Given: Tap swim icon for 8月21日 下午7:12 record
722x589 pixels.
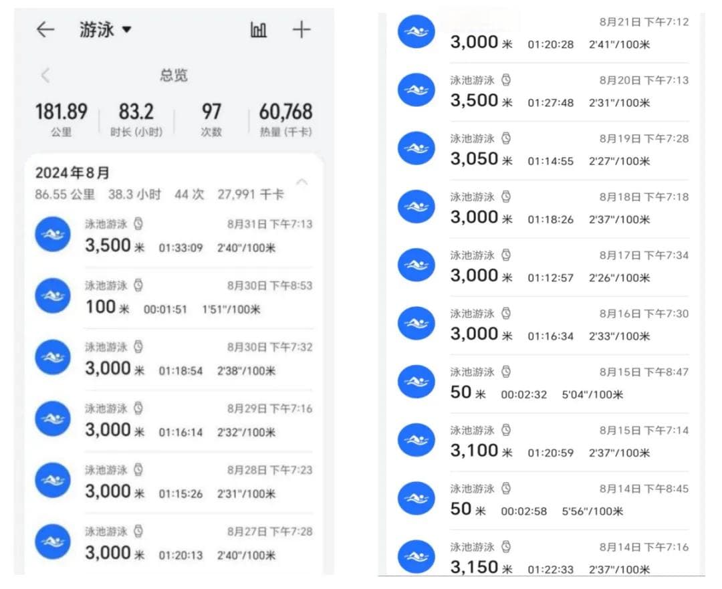Looking at the screenshot, I should coord(416,32).
